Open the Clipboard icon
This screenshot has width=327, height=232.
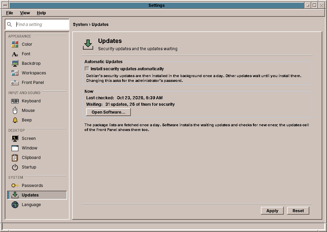[15, 158]
